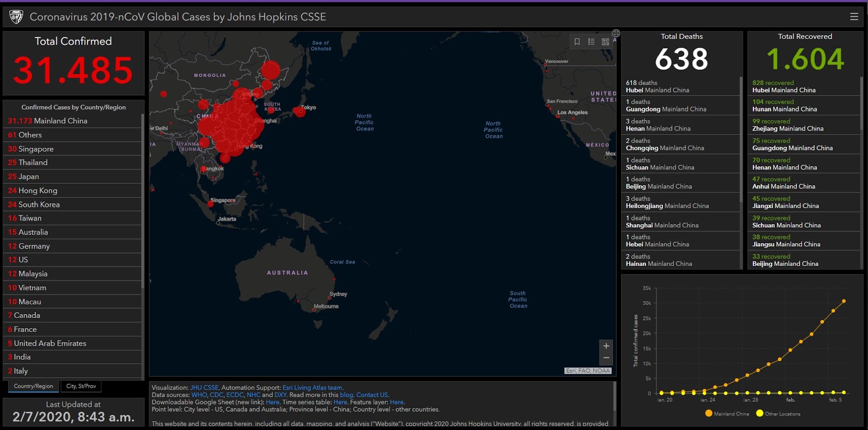The width and height of the screenshot is (868, 430).
Task: Switch to the City, St/Prov tab
Action: 81,386
